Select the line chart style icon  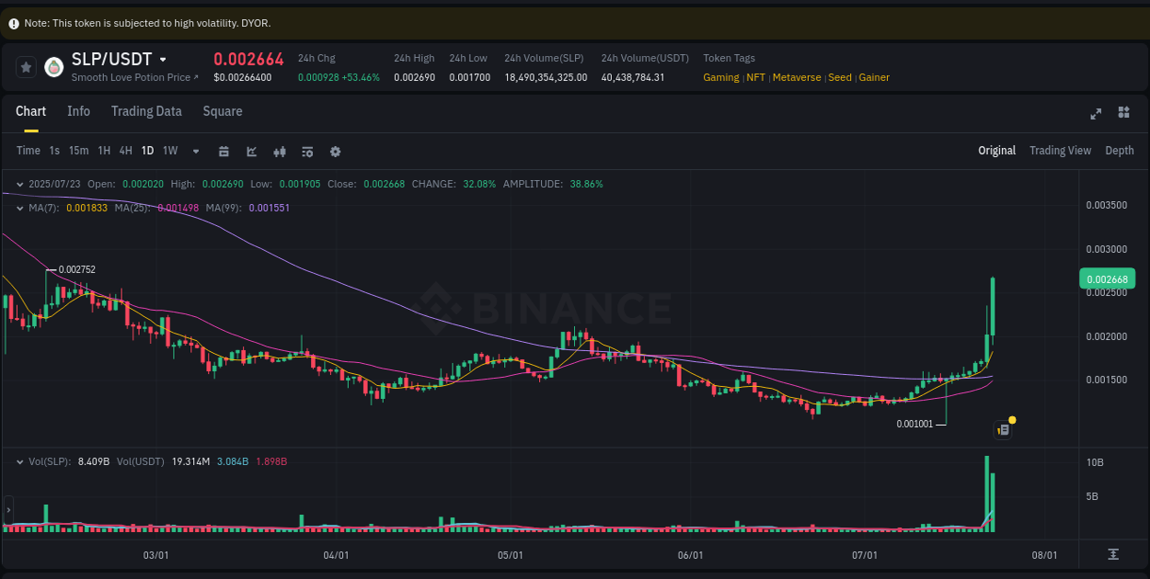(251, 151)
